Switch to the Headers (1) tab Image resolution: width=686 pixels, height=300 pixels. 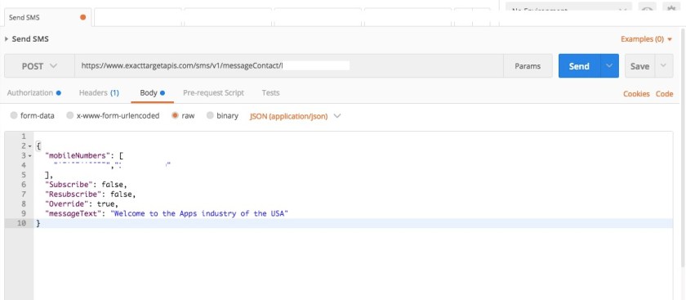point(99,93)
